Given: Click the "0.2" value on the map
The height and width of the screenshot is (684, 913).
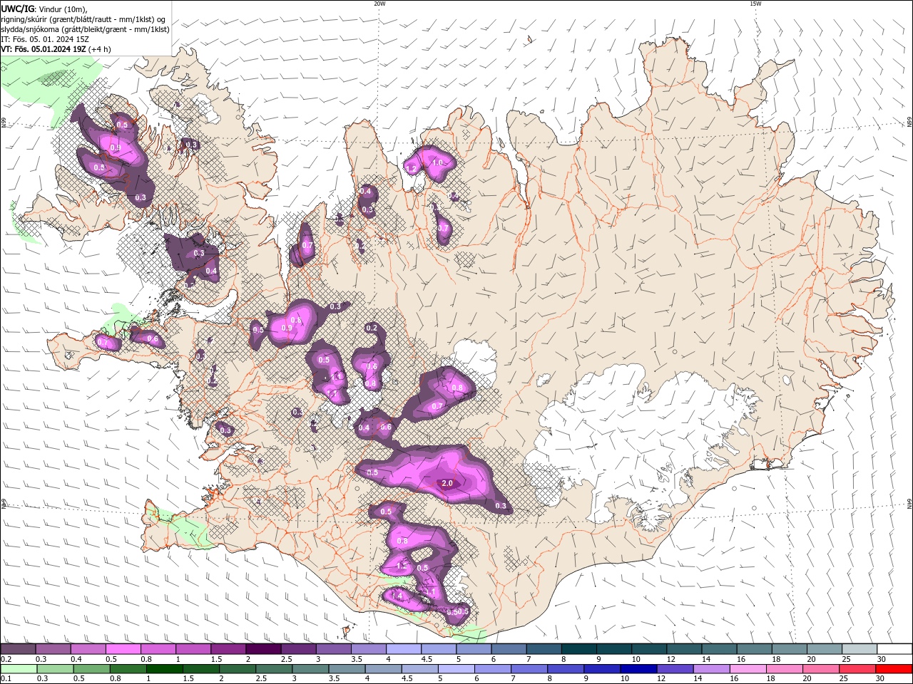Looking at the screenshot, I should [371, 328].
